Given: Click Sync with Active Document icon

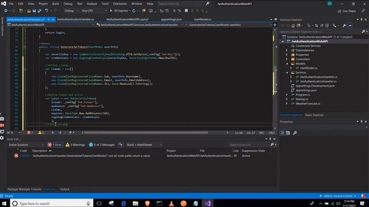Looking at the screenshot, I should (317, 25).
